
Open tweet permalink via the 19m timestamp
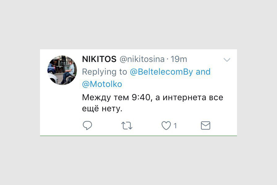(x=179, y=59)
